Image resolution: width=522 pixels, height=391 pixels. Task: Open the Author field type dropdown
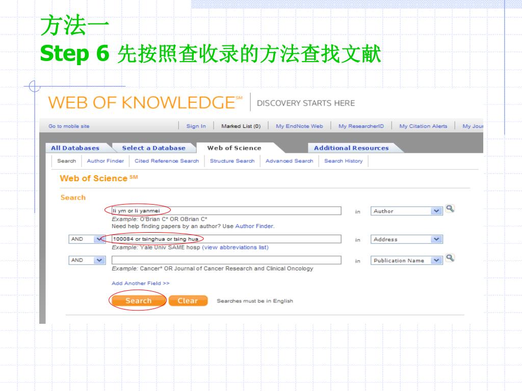click(406, 211)
